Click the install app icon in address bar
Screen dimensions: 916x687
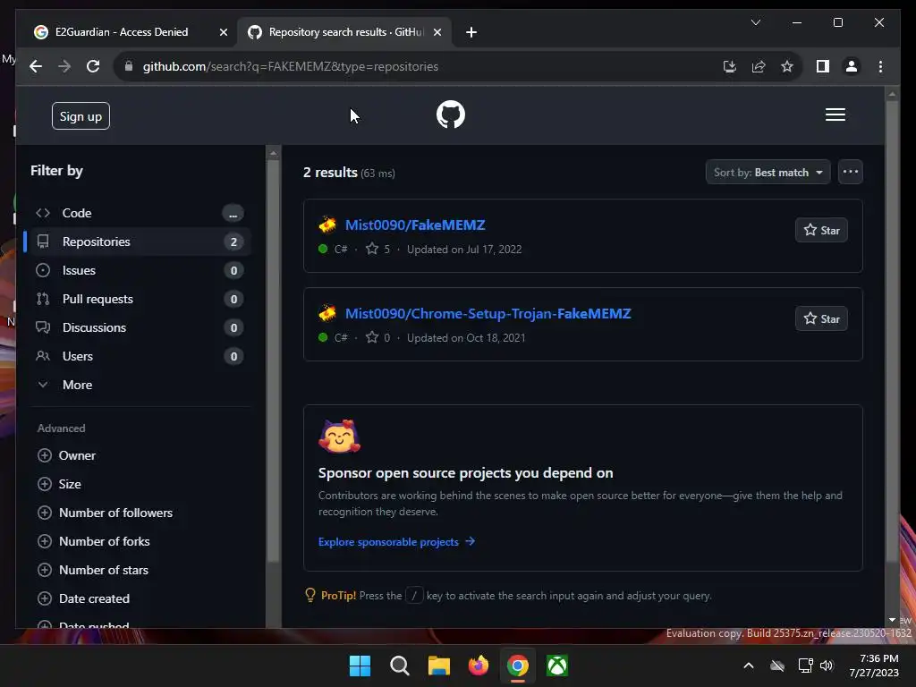pyautogui.click(x=729, y=66)
